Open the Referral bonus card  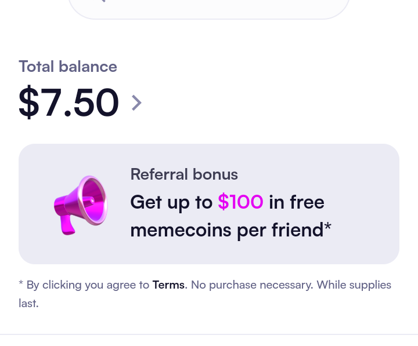pos(209,204)
